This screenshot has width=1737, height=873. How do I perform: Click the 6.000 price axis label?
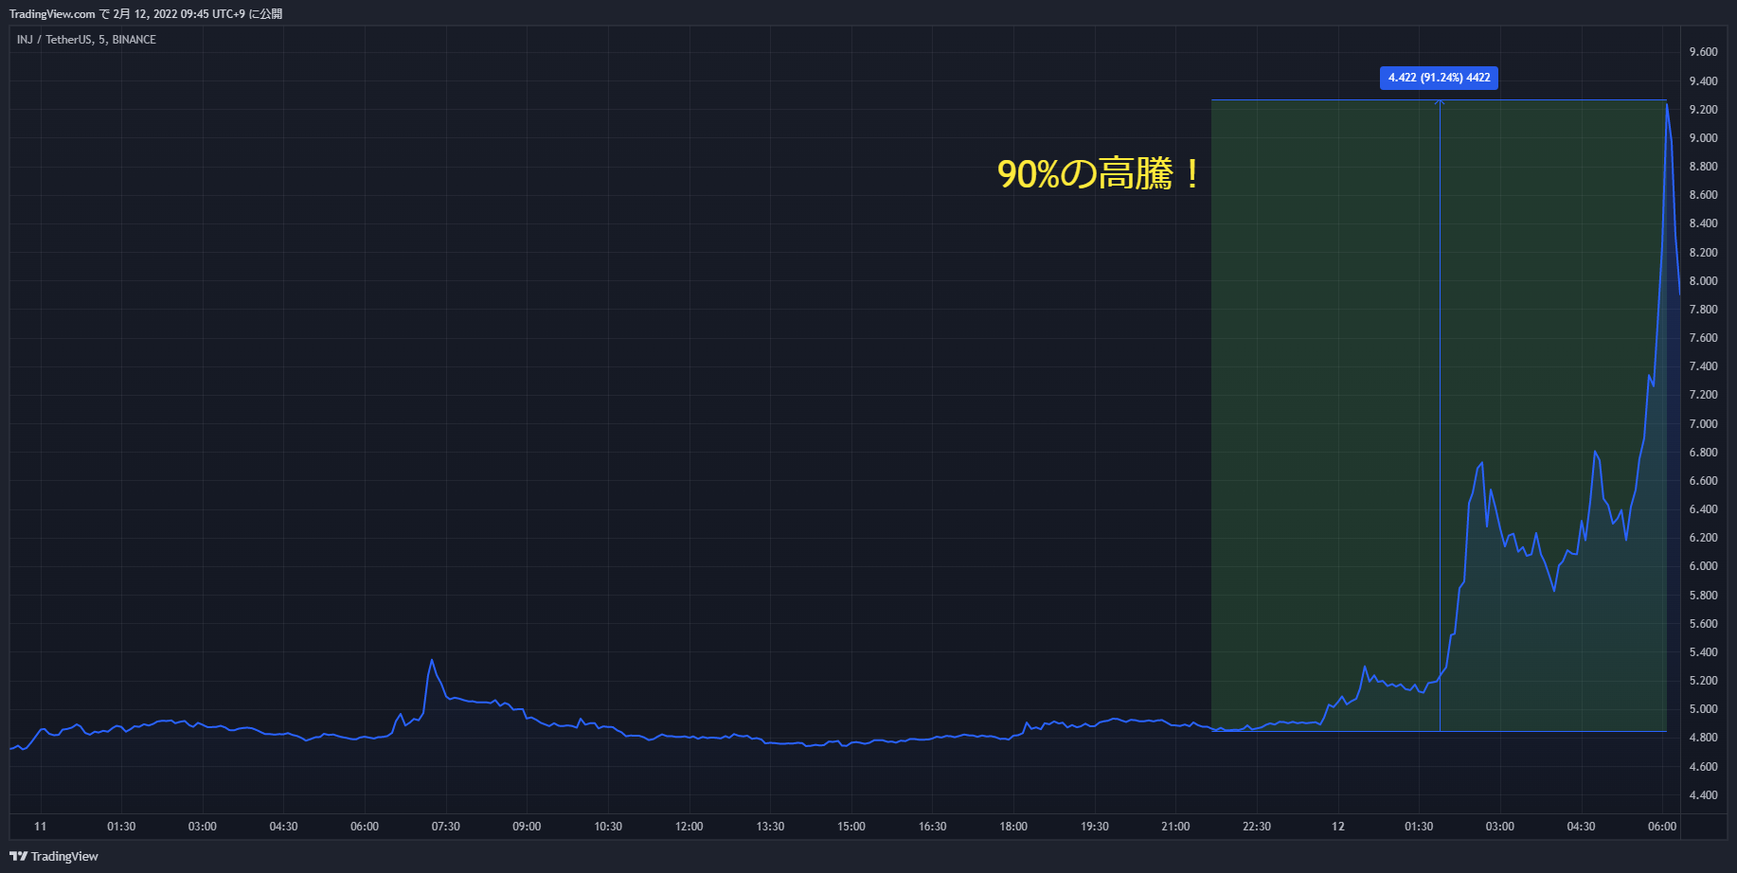coord(1703,566)
